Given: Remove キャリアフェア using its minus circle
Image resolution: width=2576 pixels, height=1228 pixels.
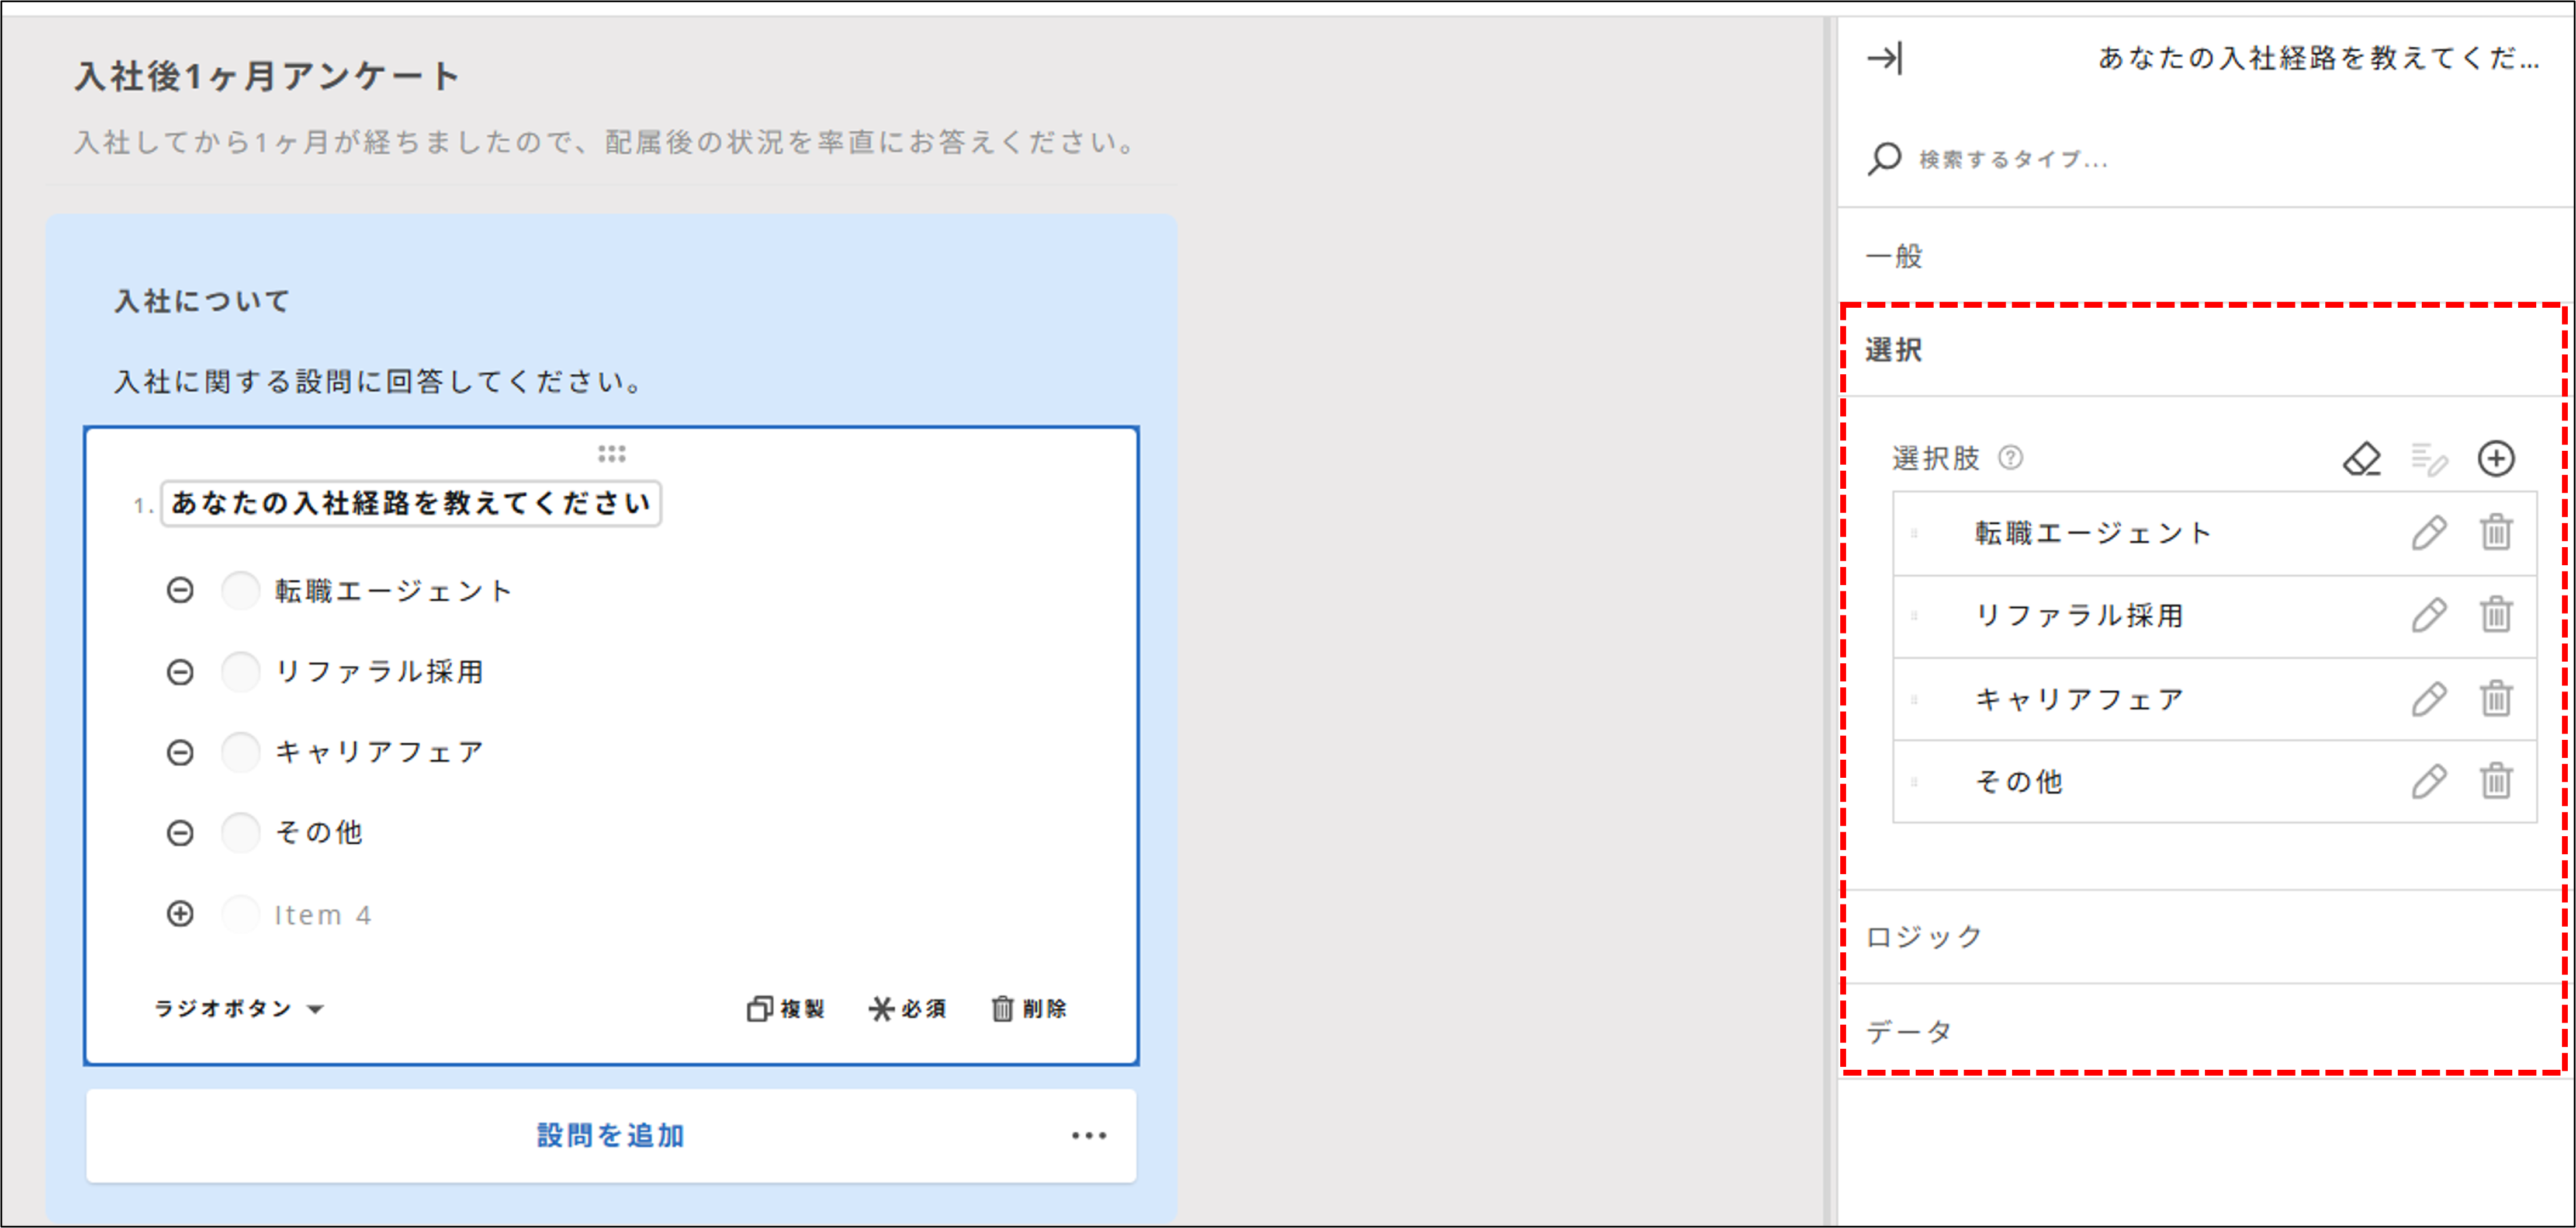Looking at the screenshot, I should click(180, 752).
